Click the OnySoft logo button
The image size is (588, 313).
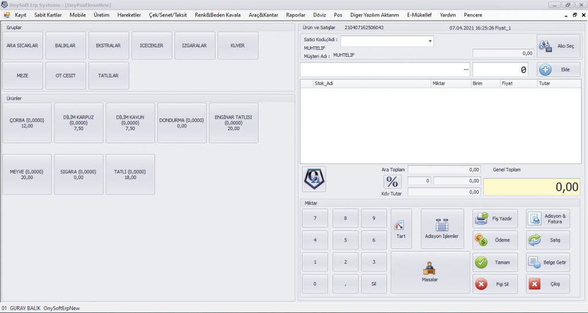click(x=314, y=179)
